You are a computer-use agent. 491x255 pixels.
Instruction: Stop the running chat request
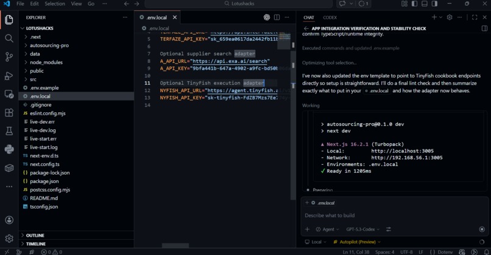(482, 229)
